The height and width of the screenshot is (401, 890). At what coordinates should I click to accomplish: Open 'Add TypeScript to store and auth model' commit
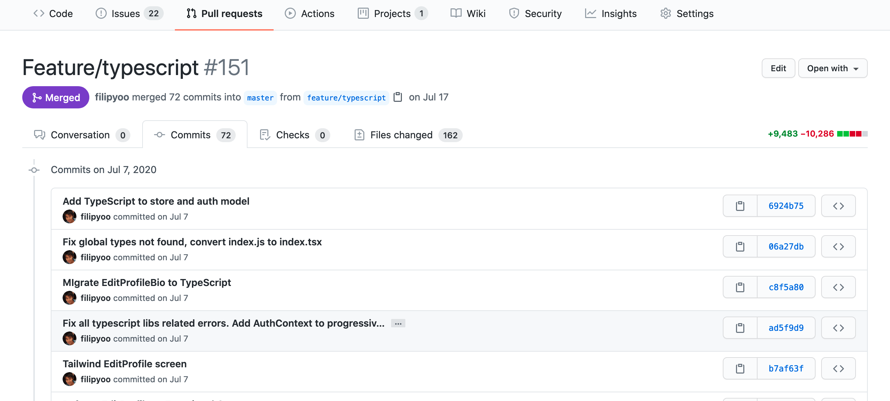156,201
